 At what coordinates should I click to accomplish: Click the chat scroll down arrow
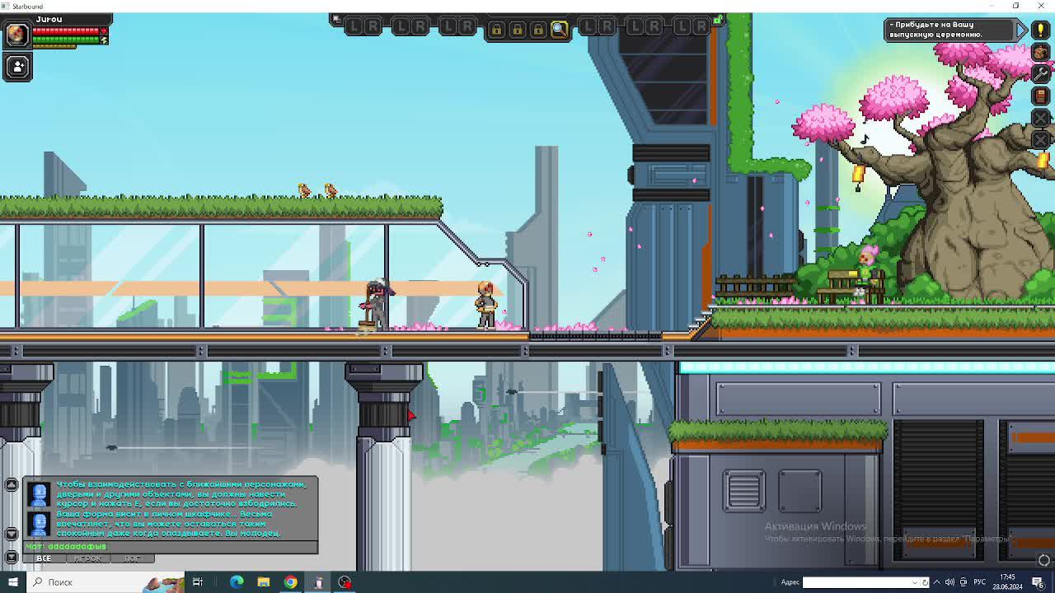(12, 535)
